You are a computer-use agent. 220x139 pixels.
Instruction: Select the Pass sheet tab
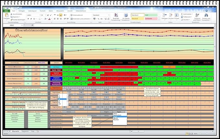[x=32, y=131]
